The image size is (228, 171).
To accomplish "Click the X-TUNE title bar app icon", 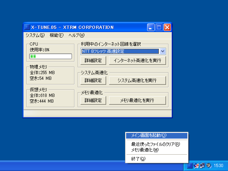I will pos(27,27).
